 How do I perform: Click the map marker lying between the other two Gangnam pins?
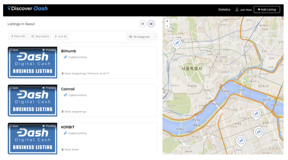pyautogui.click(x=259, y=132)
